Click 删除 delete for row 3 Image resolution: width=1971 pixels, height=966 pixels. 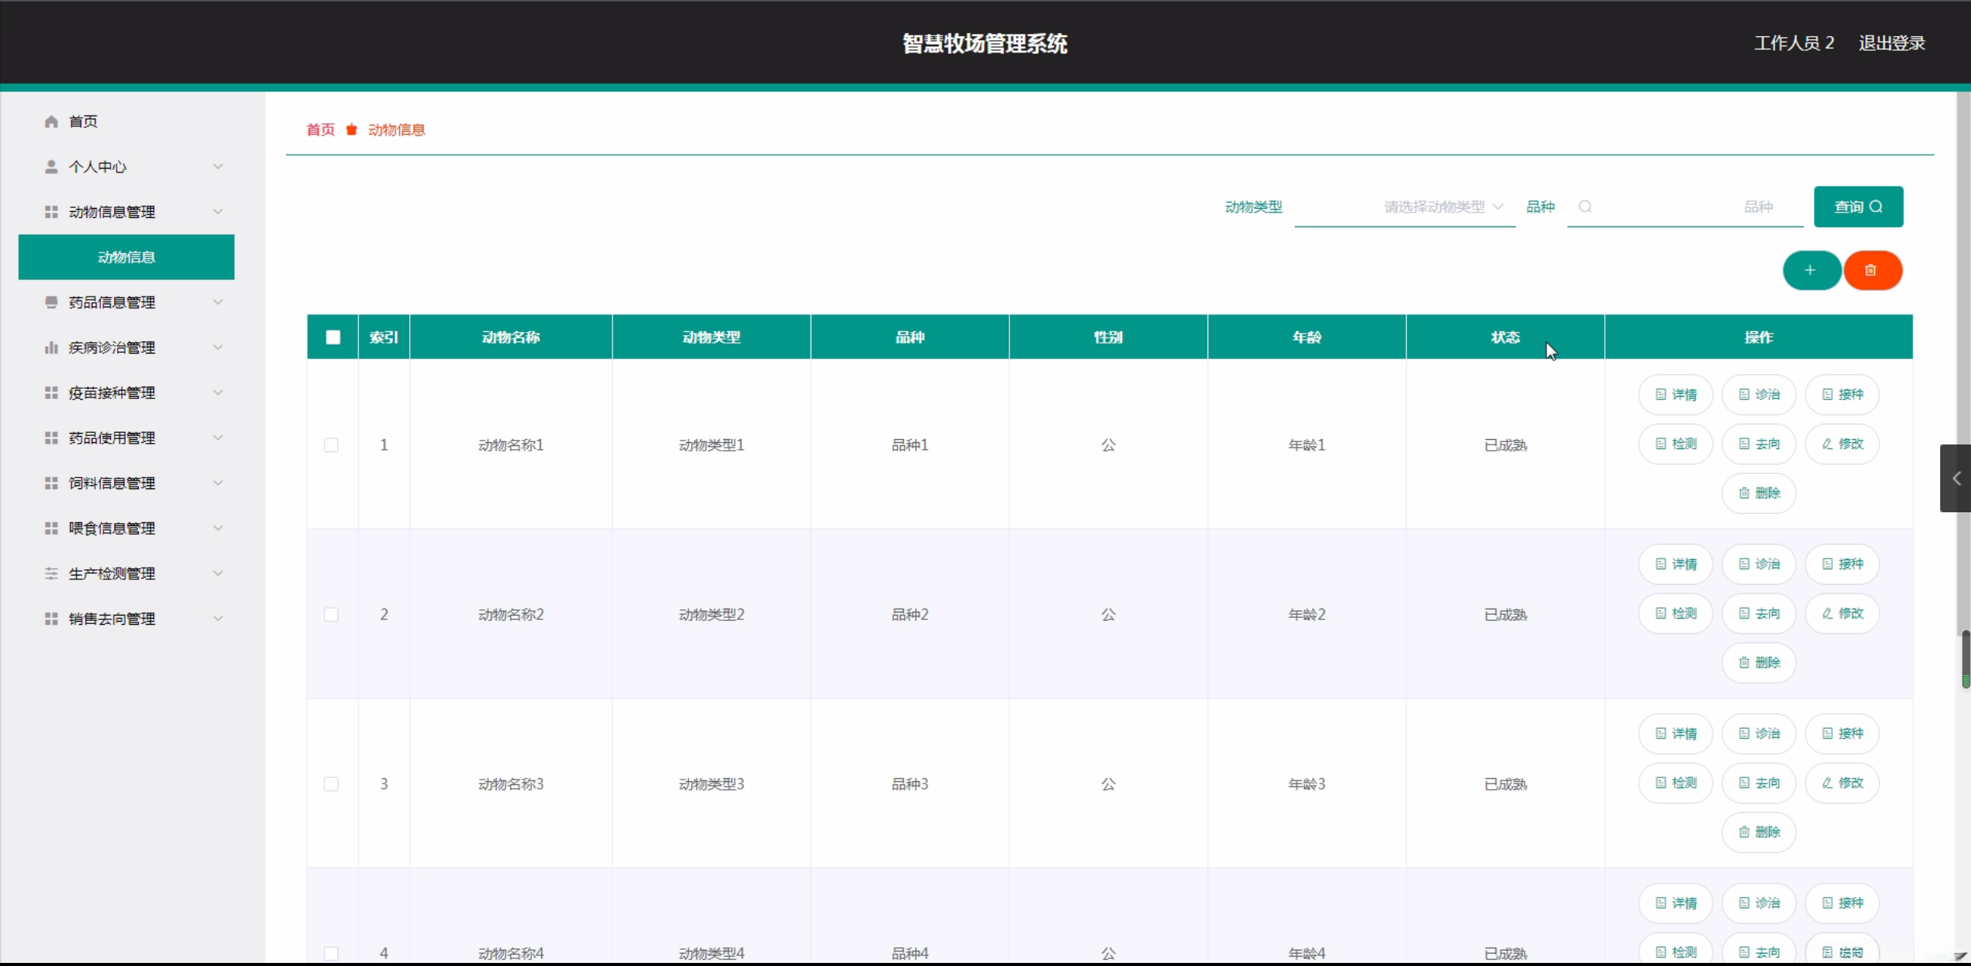(x=1759, y=832)
